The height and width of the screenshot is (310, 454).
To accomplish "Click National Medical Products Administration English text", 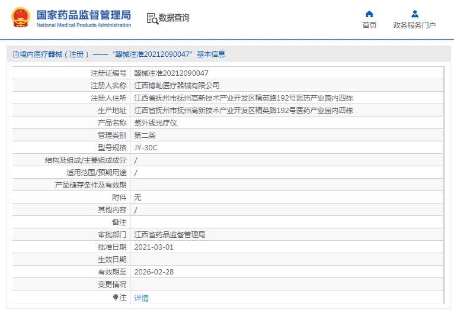I will pos(84,25).
